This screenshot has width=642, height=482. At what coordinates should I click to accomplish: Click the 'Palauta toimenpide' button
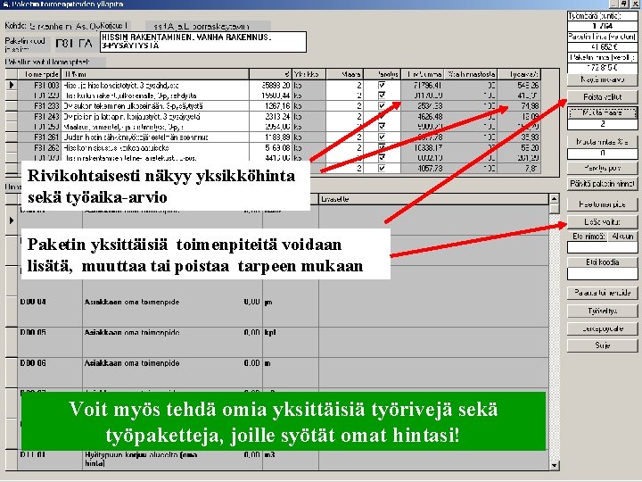click(x=602, y=293)
